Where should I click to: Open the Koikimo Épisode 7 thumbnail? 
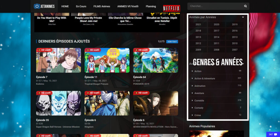coord(59,60)
